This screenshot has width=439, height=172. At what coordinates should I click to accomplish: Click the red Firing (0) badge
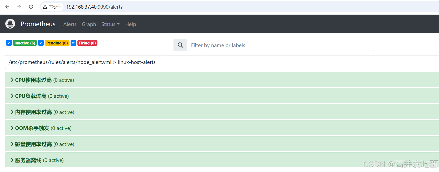[x=87, y=43]
